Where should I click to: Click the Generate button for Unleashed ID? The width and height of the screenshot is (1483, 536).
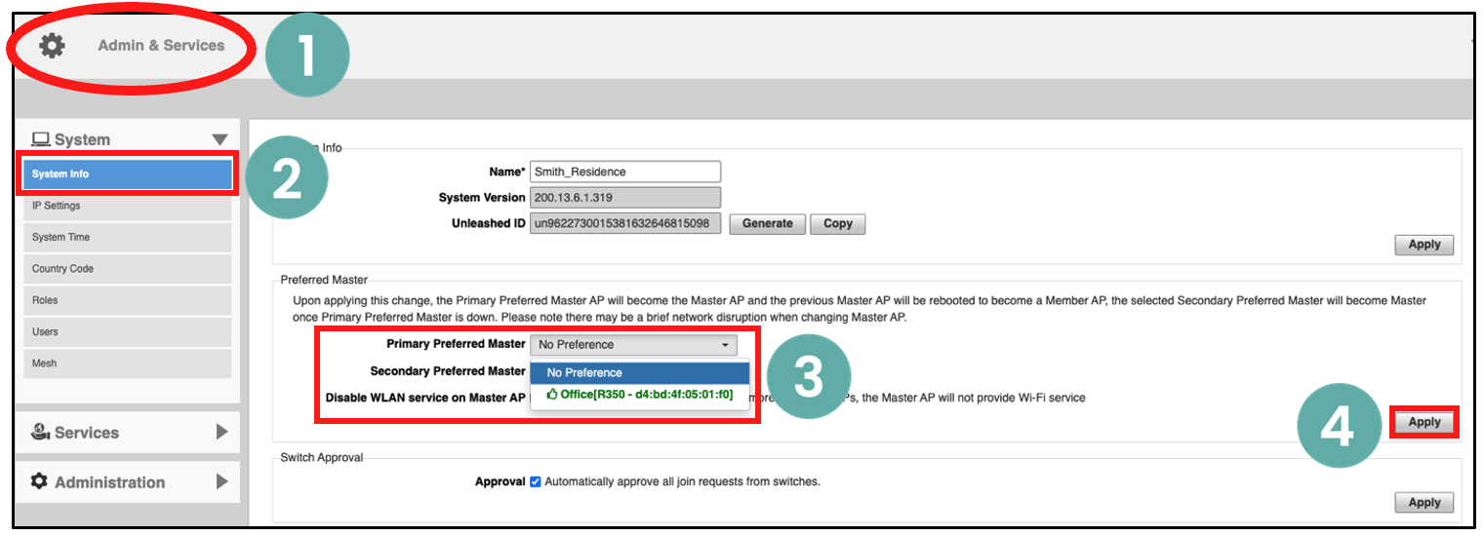[x=767, y=224]
